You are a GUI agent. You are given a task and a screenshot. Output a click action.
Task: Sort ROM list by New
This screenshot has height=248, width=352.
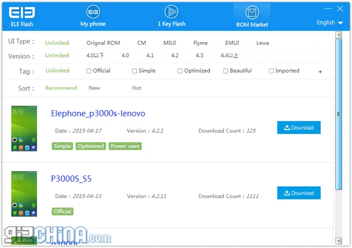tap(94, 88)
